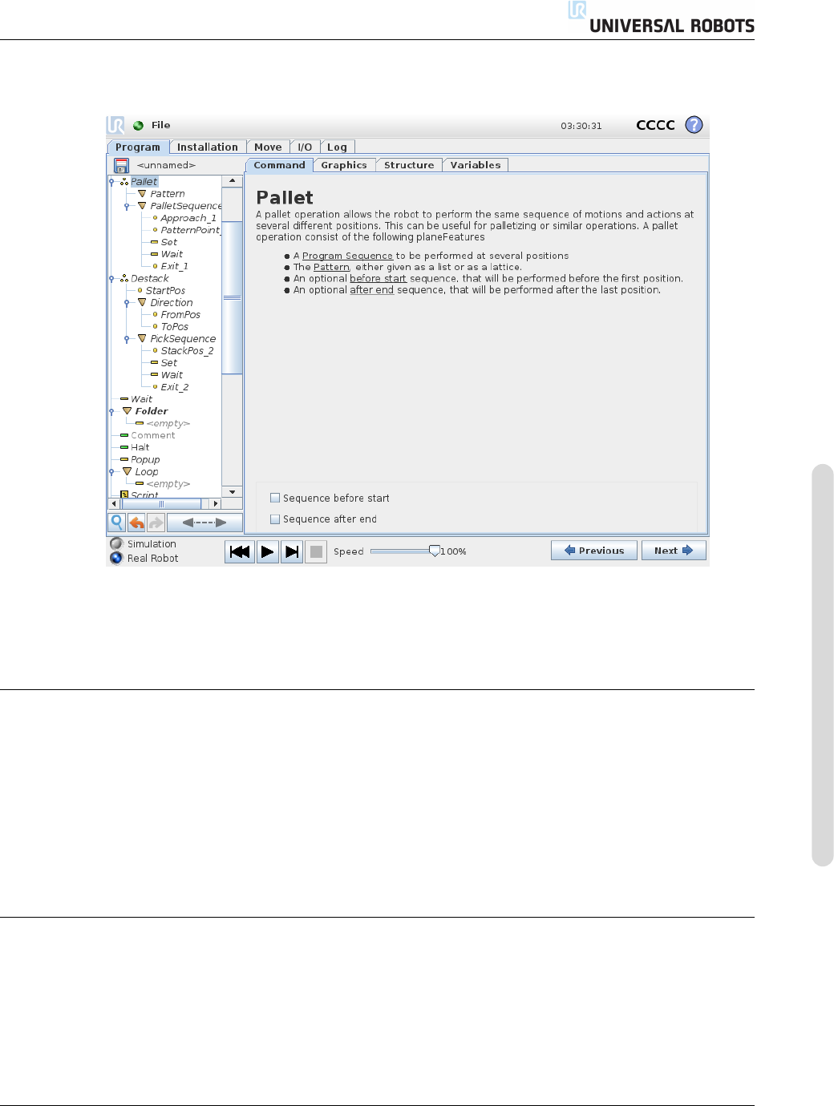
Task: Click the tree scroll up arrow
Action: 232,181
